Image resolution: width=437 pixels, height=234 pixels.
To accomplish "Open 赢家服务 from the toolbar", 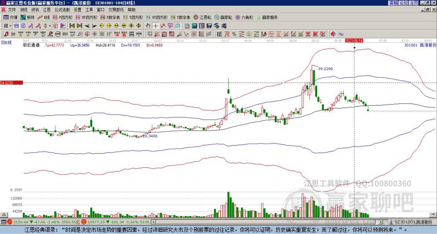I will [267, 17].
